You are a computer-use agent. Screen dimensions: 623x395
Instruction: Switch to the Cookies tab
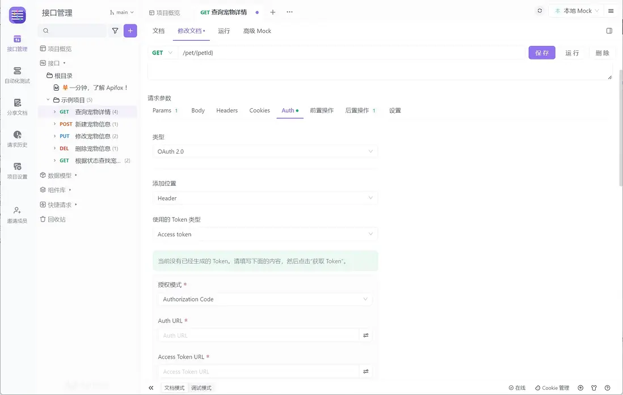pos(259,111)
